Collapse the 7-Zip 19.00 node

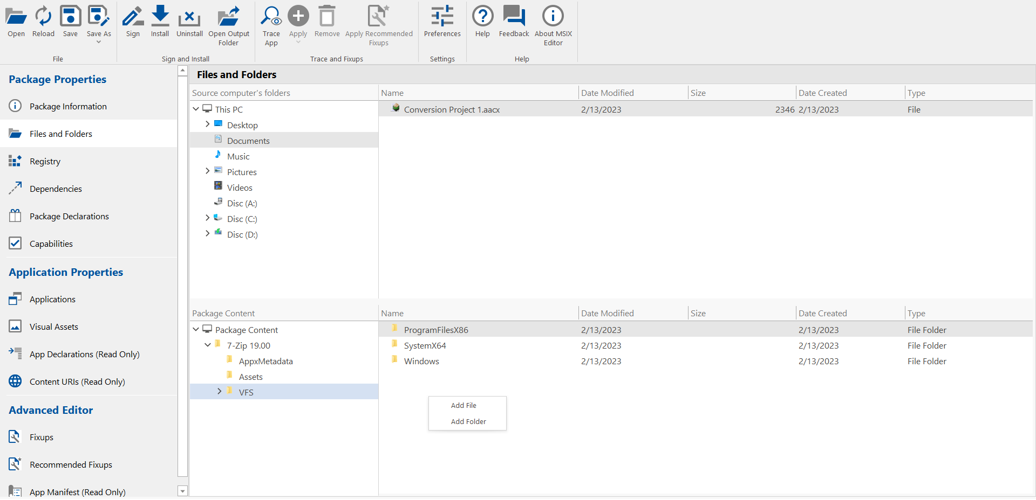208,345
